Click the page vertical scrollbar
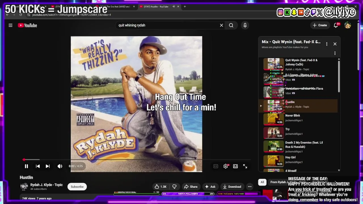Screen dimensions: 363x204 click(358, 47)
